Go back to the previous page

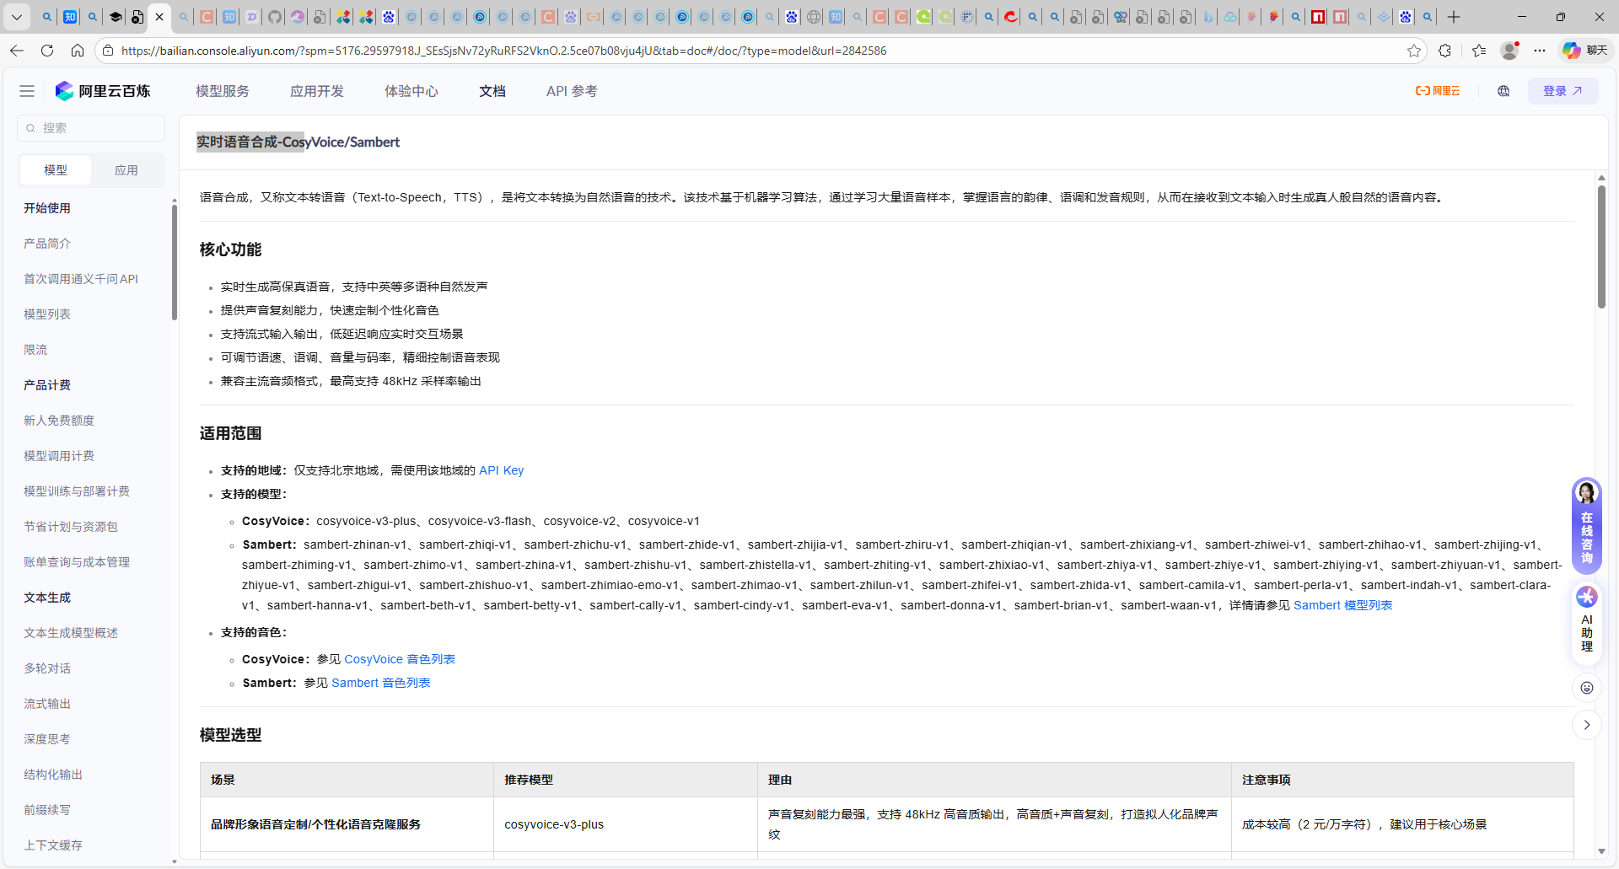pos(17,51)
